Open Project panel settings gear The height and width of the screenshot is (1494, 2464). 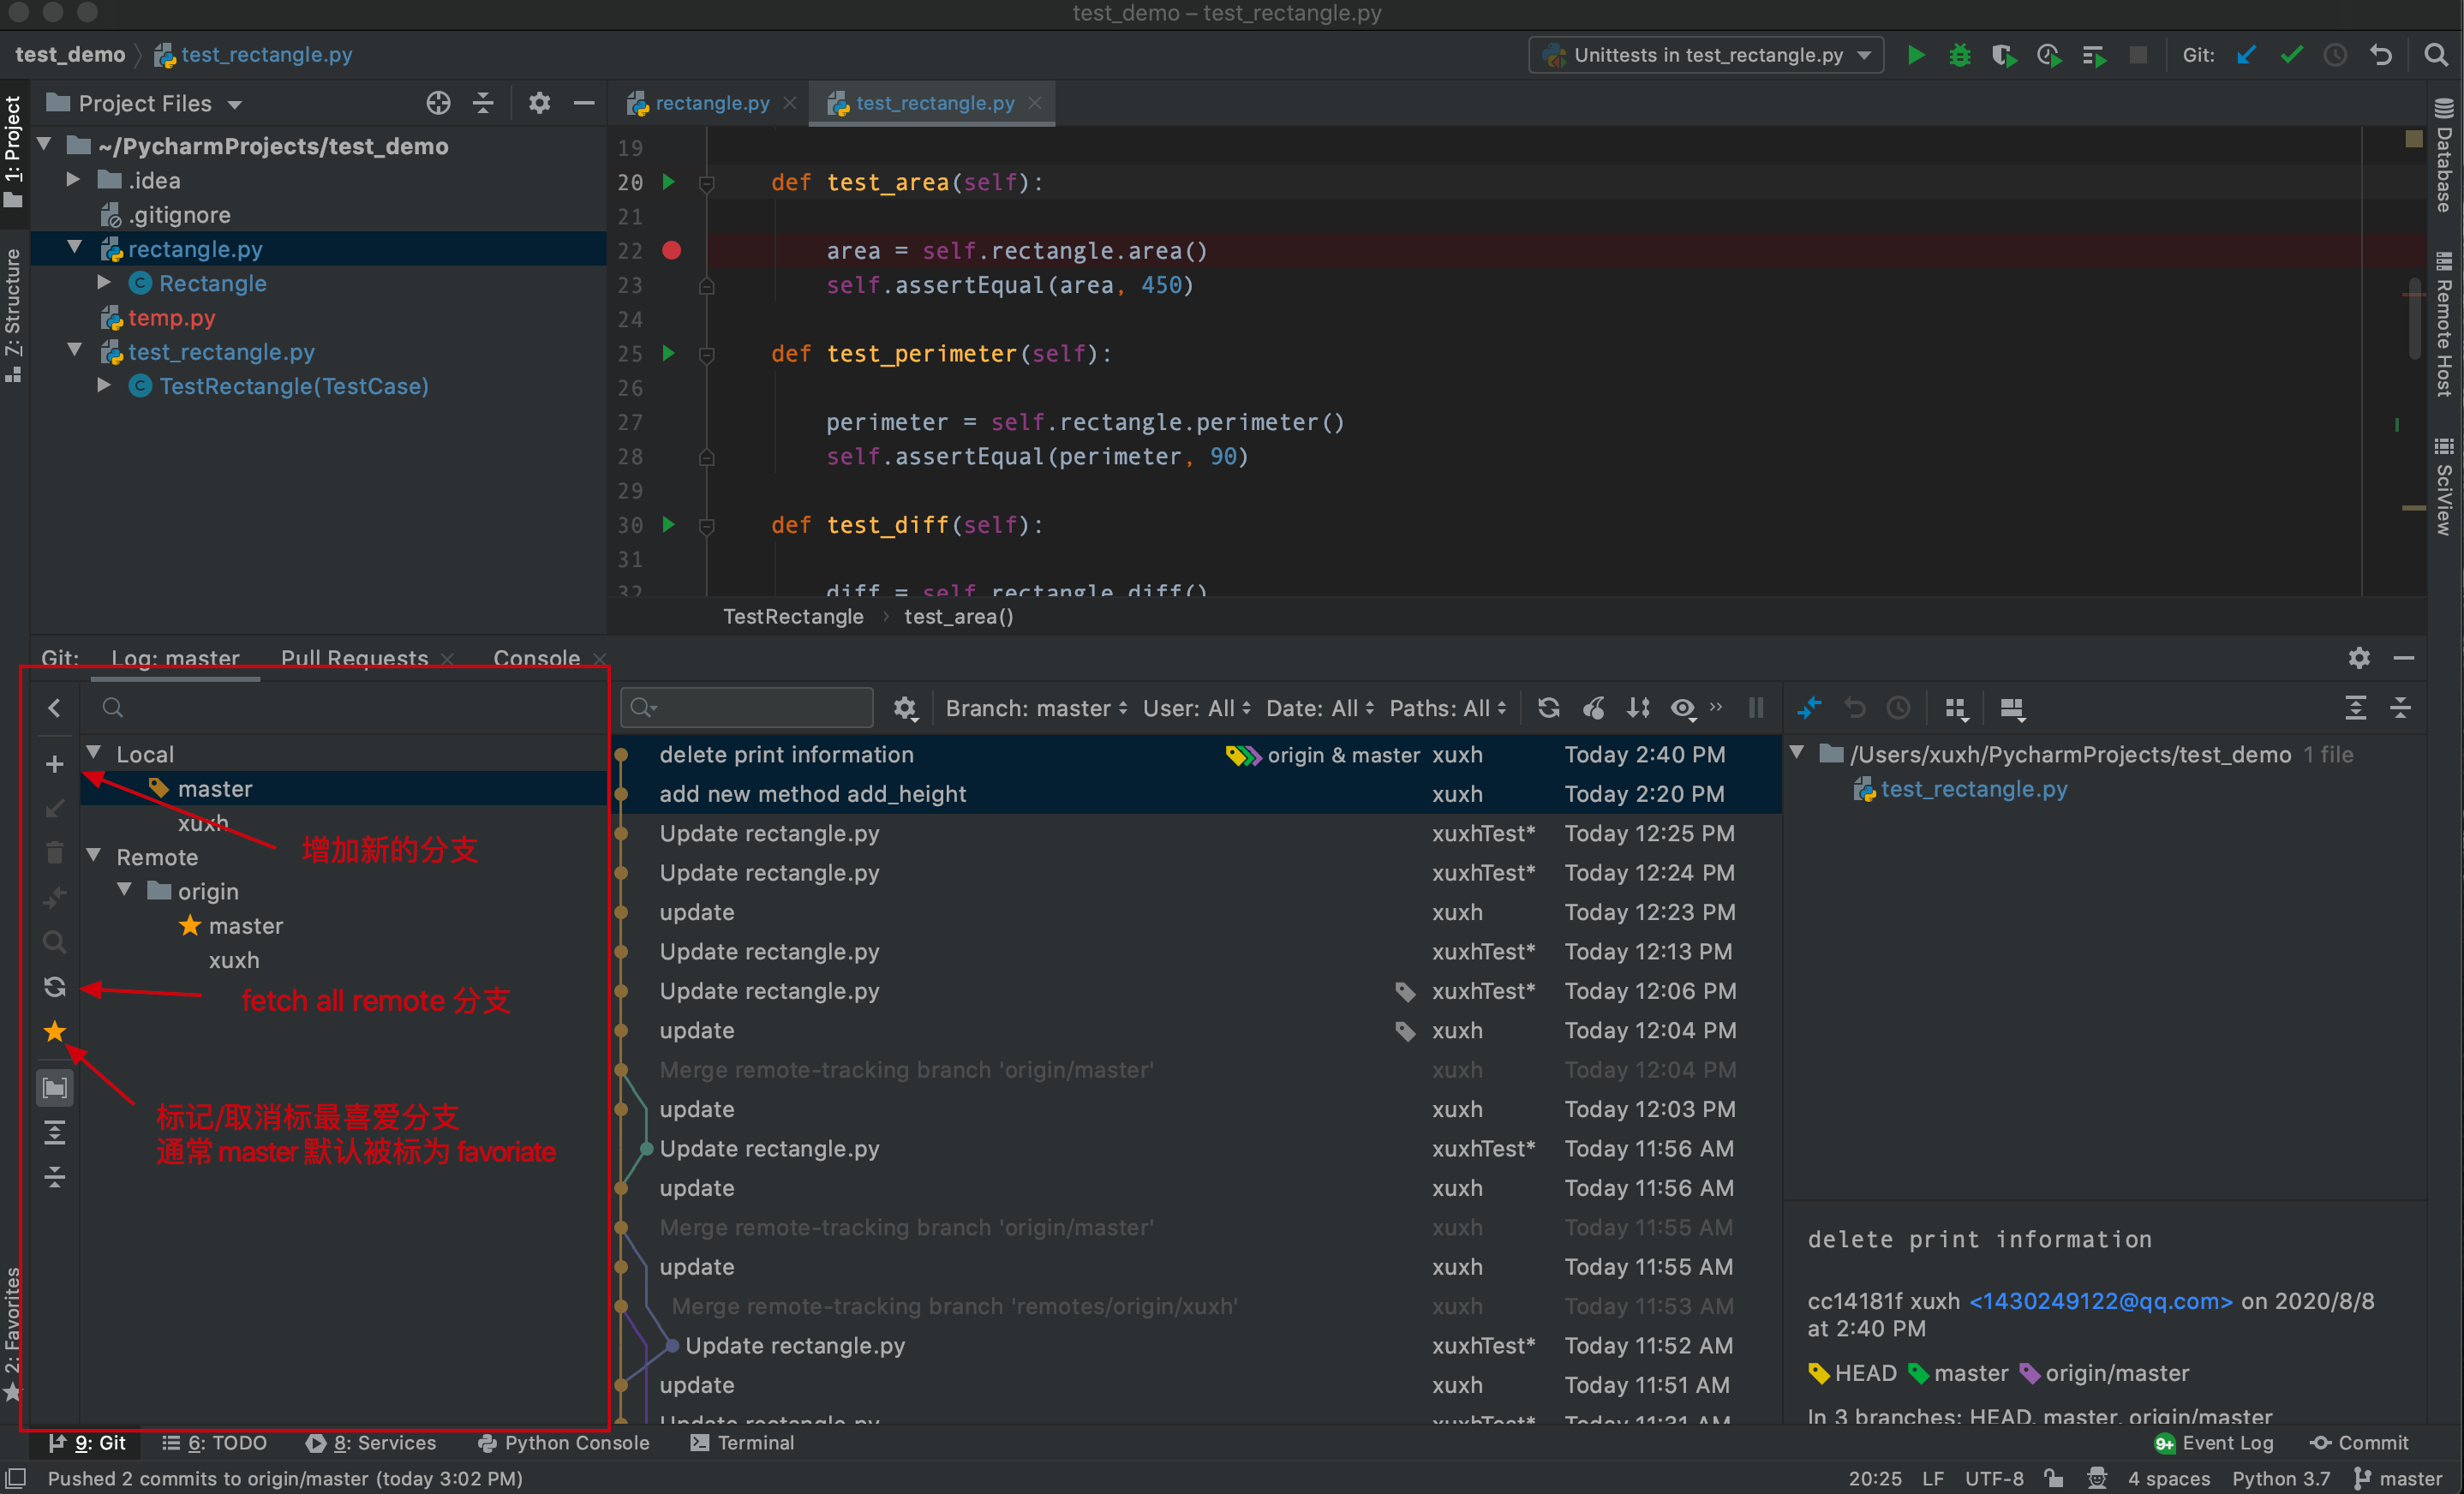pyautogui.click(x=539, y=103)
